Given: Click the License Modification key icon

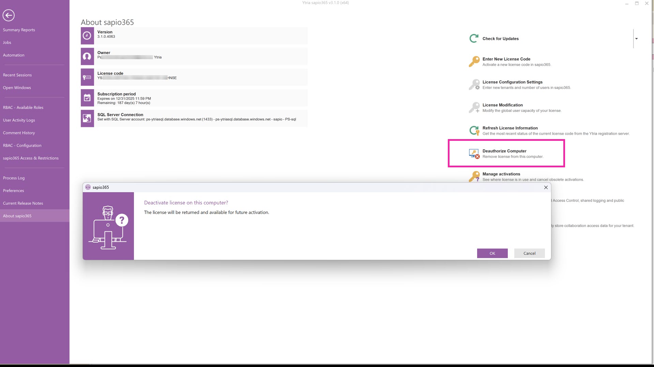Looking at the screenshot, I should (x=474, y=107).
